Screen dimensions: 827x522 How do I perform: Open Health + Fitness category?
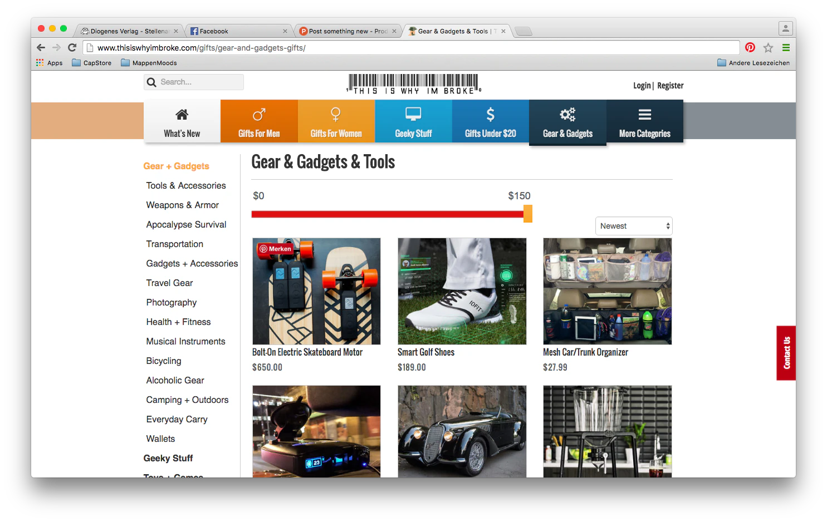click(178, 322)
